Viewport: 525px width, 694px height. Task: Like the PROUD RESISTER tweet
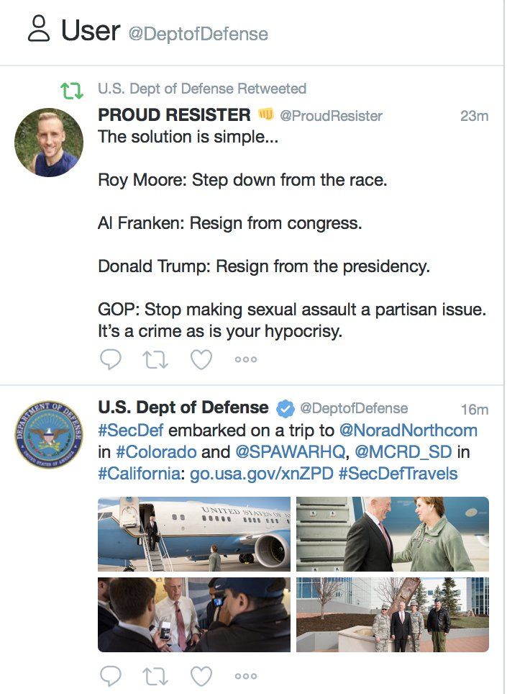[x=201, y=359]
